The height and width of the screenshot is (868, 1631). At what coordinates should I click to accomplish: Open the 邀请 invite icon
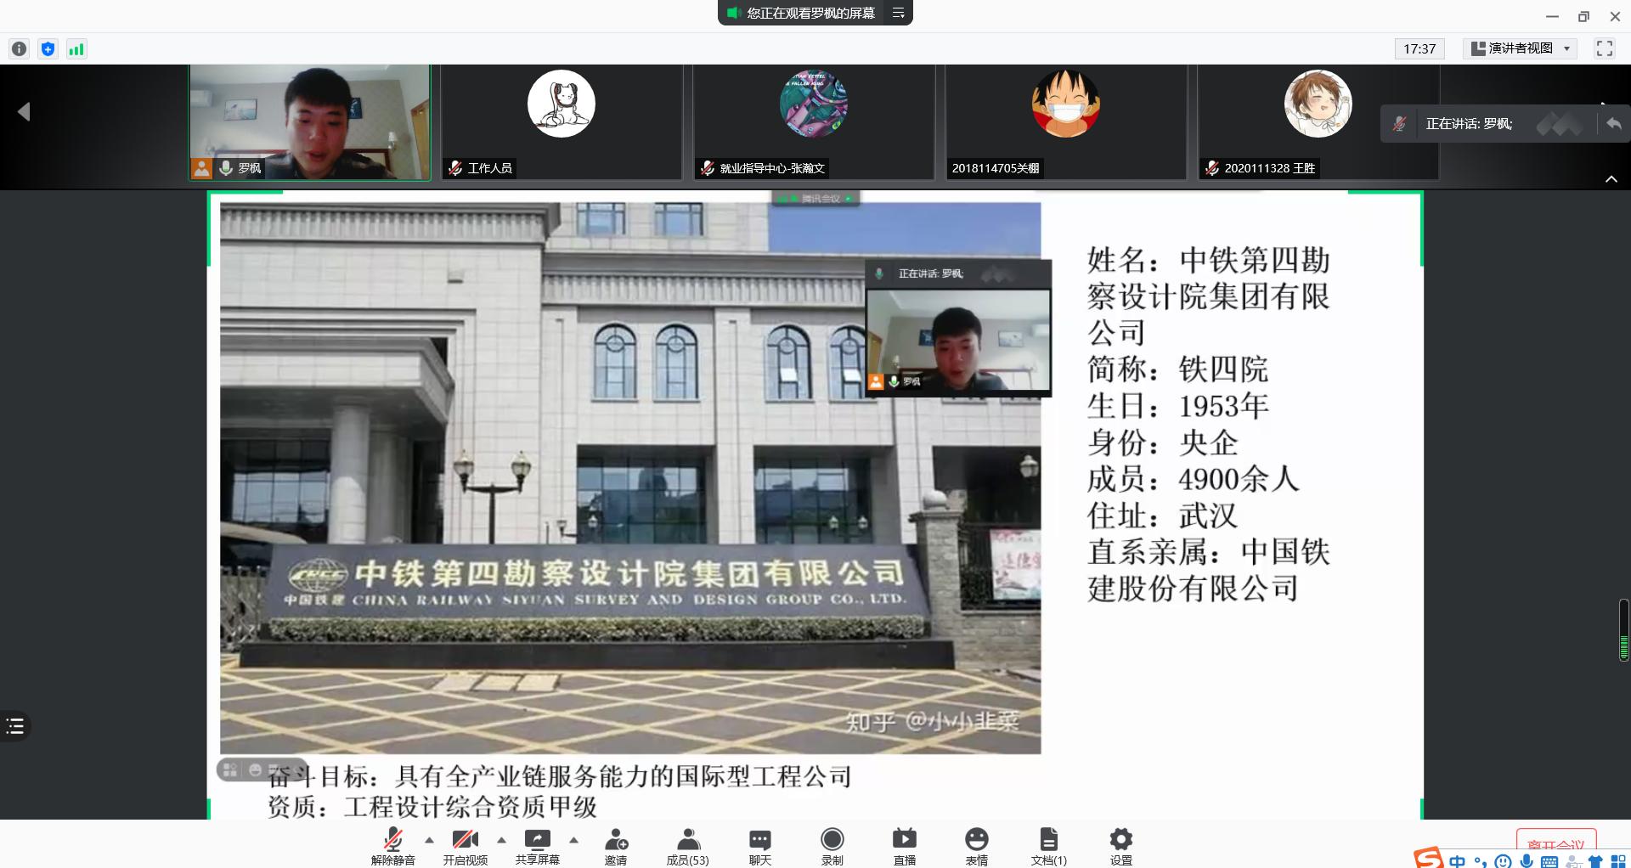tap(616, 846)
